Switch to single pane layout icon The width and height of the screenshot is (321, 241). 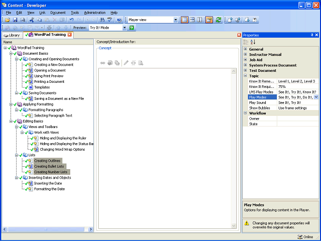click(x=185, y=20)
